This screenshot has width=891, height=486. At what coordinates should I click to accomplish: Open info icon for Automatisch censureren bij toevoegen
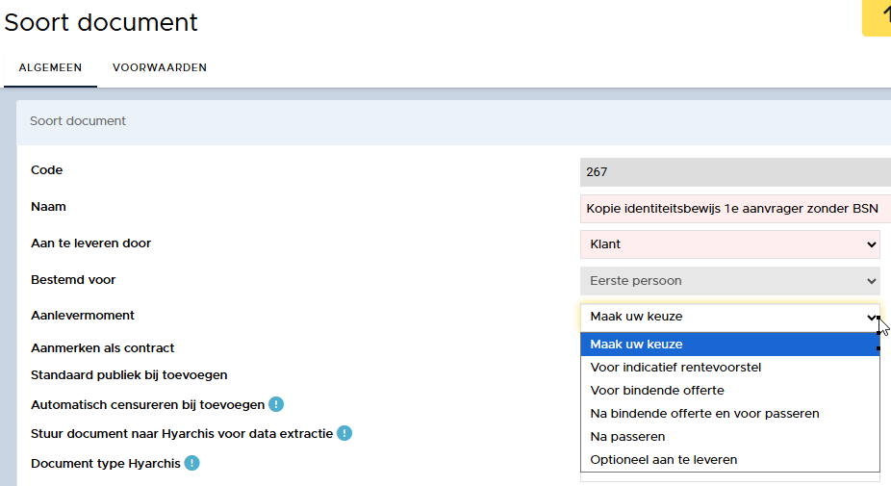click(x=276, y=404)
